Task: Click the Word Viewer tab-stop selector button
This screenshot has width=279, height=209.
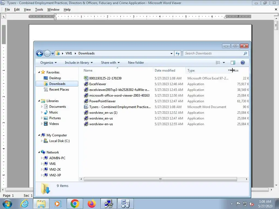Action: pos(4,17)
